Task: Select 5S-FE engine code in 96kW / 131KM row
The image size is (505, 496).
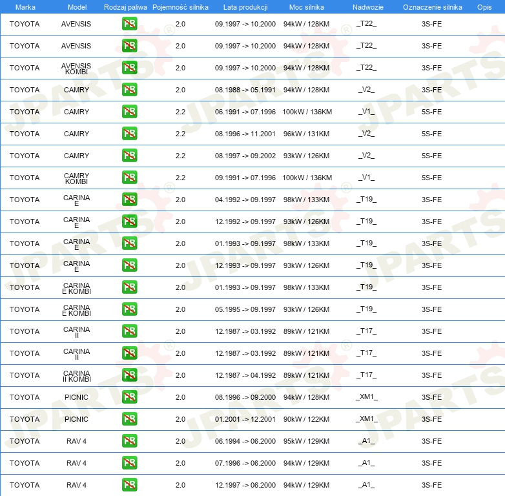Action: coord(431,134)
